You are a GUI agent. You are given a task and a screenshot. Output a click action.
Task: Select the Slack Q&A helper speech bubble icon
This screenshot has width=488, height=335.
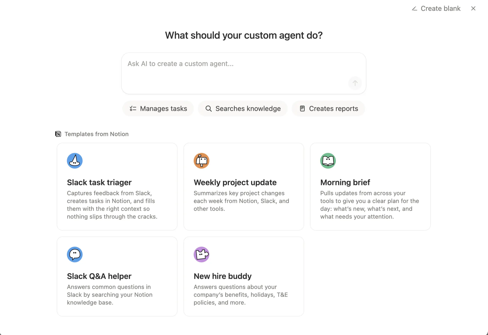(x=74, y=254)
